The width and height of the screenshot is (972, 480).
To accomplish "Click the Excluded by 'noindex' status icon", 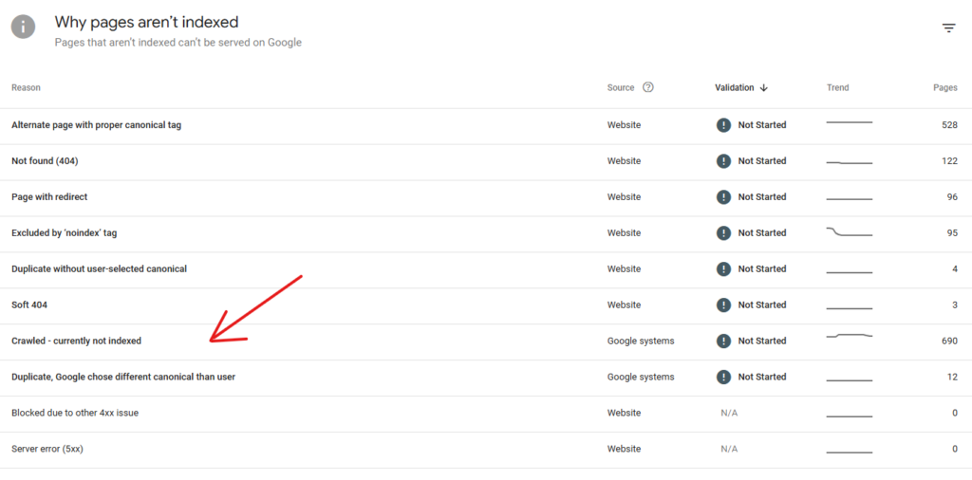I will (723, 233).
